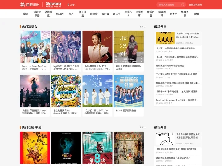Select the 其他 category
The image size is (222, 166).
(196, 14)
